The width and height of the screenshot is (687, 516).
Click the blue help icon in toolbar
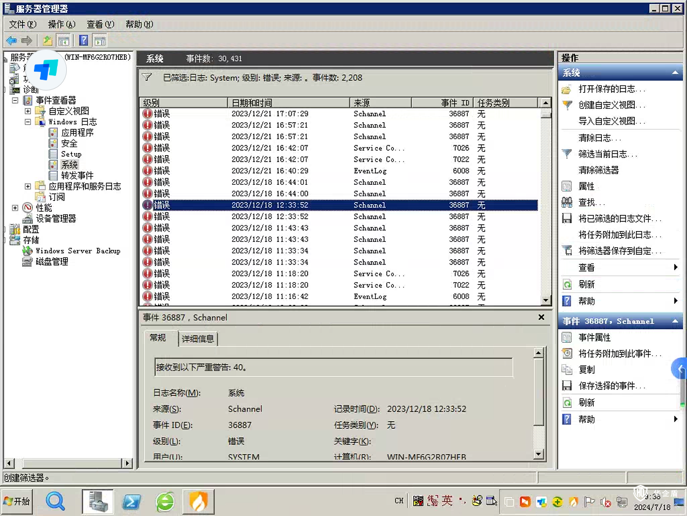84,40
